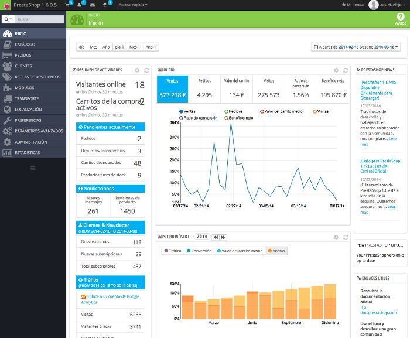Click the Mes period button
The image size is (410, 338).
coord(93,47)
